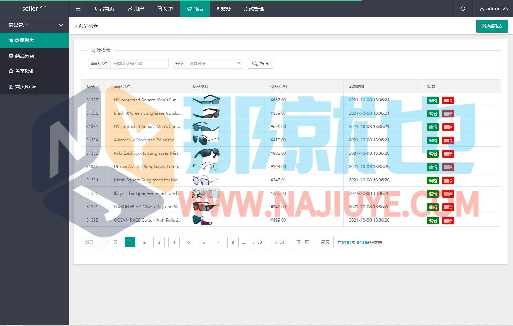
Task: Go to page 2 in pagination
Action: (144, 242)
